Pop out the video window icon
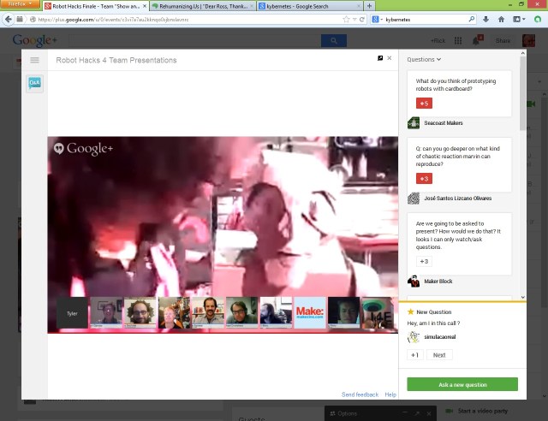Screen dimensions: 548x421 (380, 58)
